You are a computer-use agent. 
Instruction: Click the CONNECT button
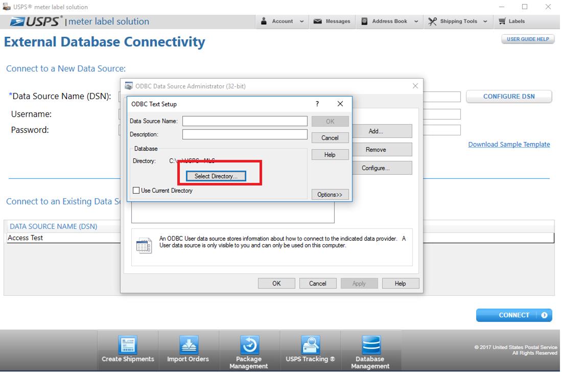coord(514,315)
